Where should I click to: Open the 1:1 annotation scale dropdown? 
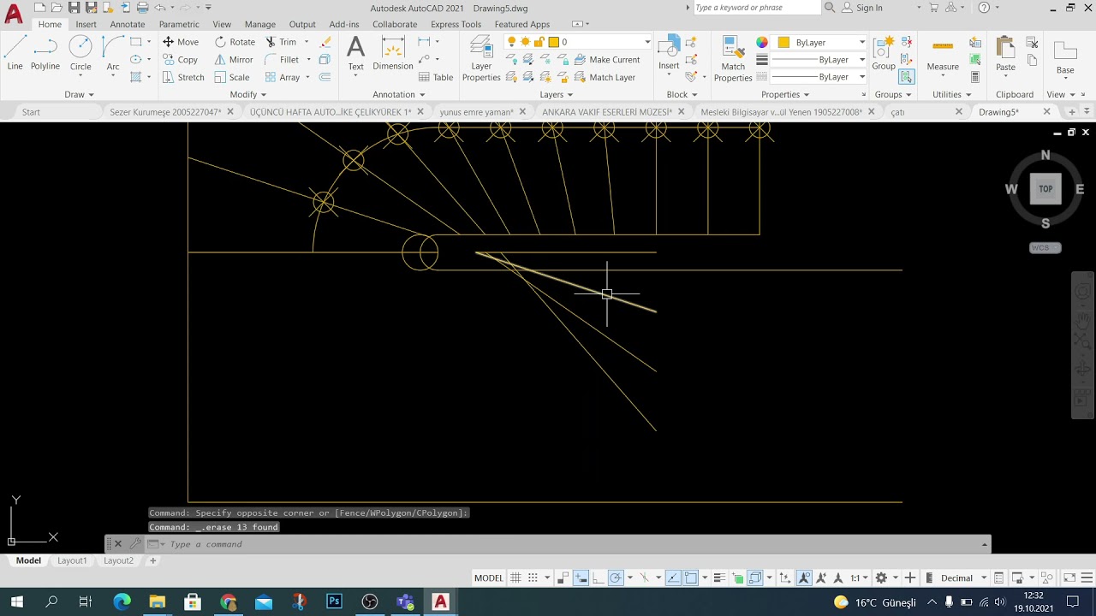(x=859, y=577)
